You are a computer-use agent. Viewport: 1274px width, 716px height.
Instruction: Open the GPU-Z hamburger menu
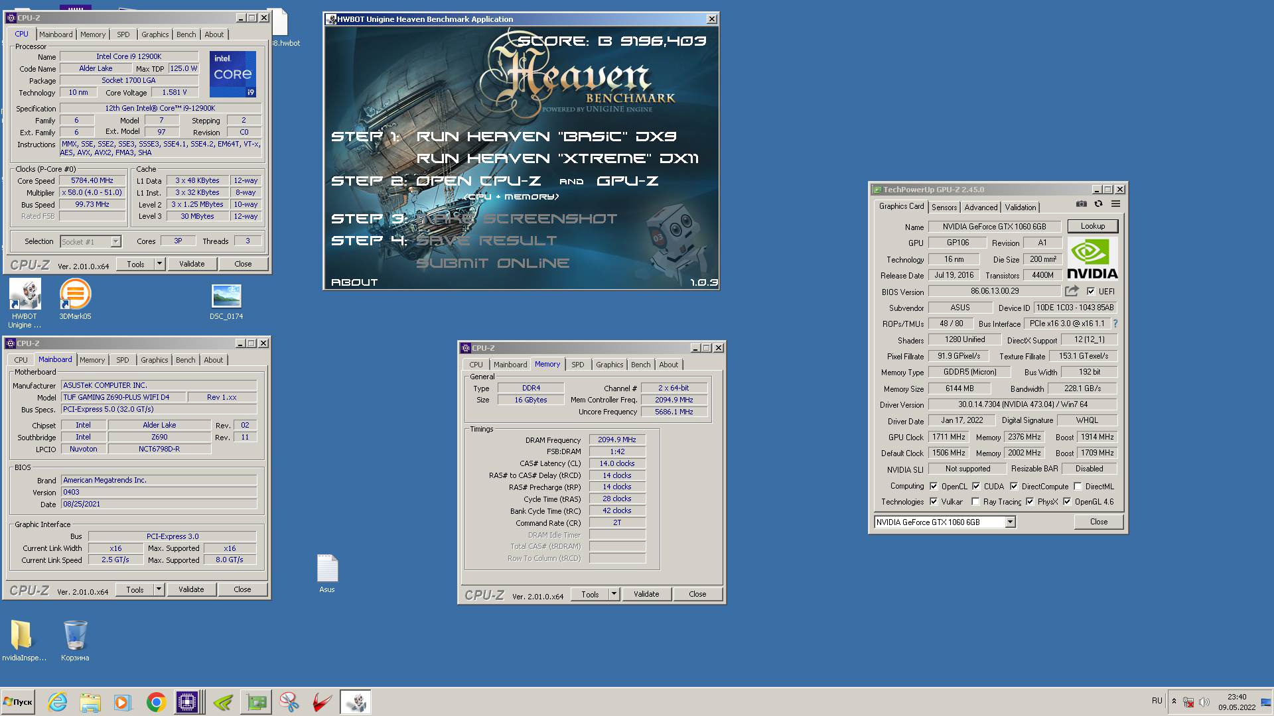click(x=1115, y=204)
